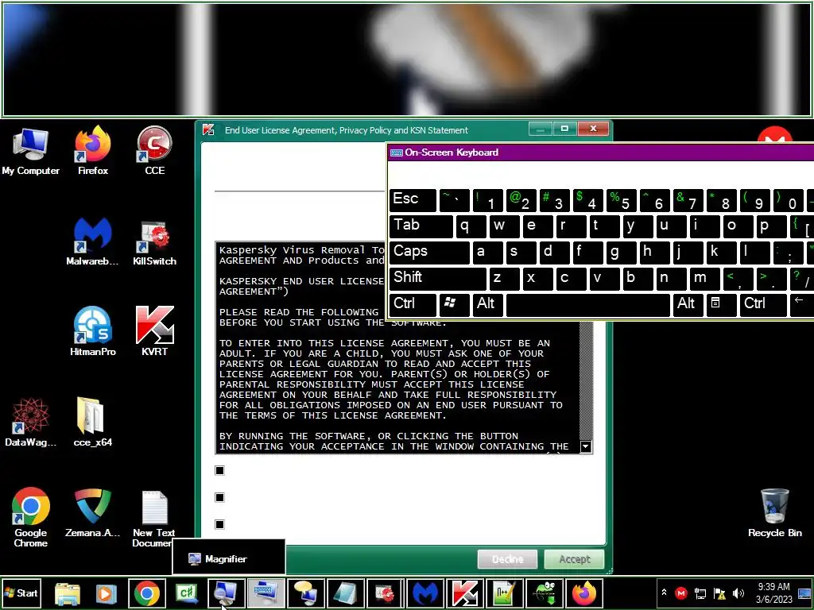Click the 'a' key on keyboard
This screenshot has width=814, height=610.
coord(487,252)
